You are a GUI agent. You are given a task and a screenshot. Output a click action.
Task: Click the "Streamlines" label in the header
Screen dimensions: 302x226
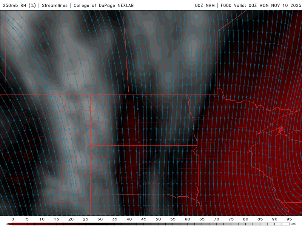point(55,5)
